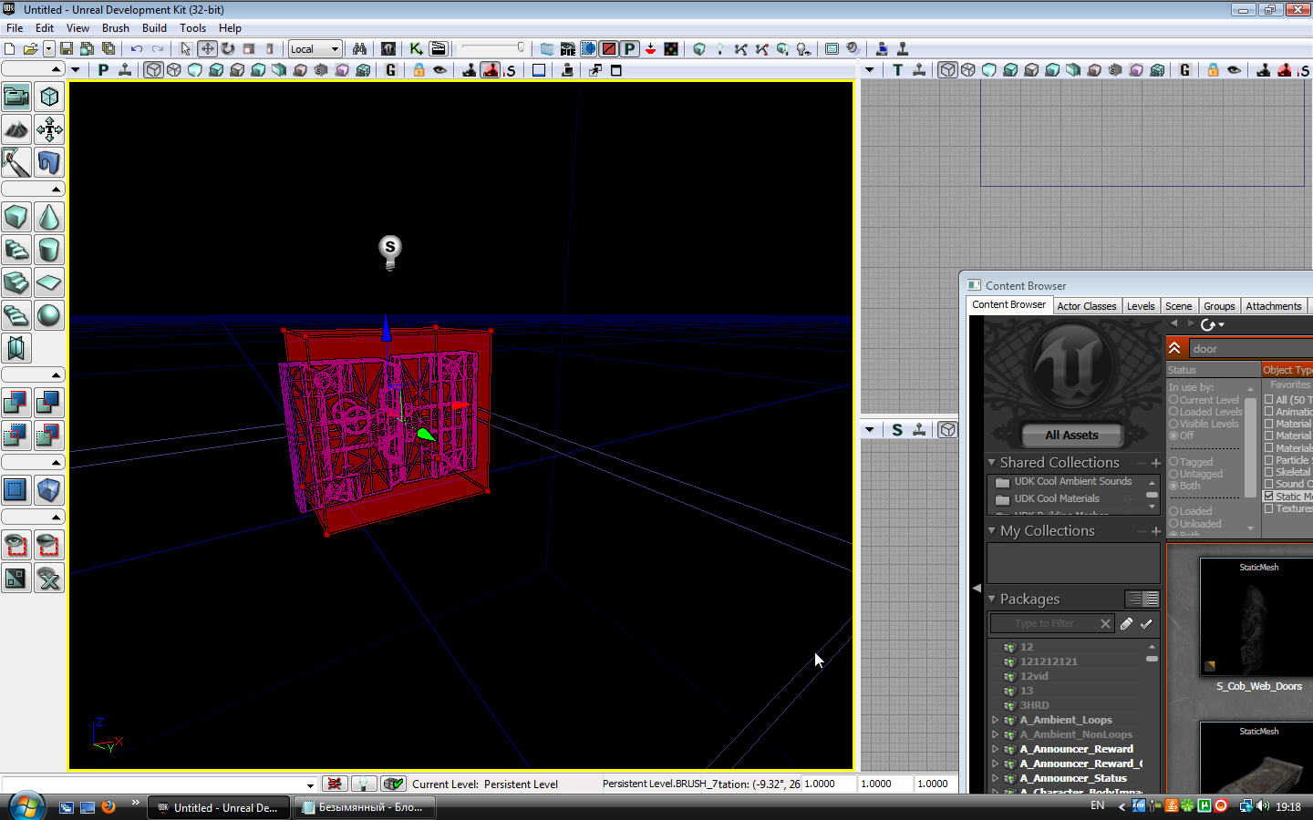The height and width of the screenshot is (820, 1313).
Task: Open the Terrain editing mode
Action: [16, 129]
